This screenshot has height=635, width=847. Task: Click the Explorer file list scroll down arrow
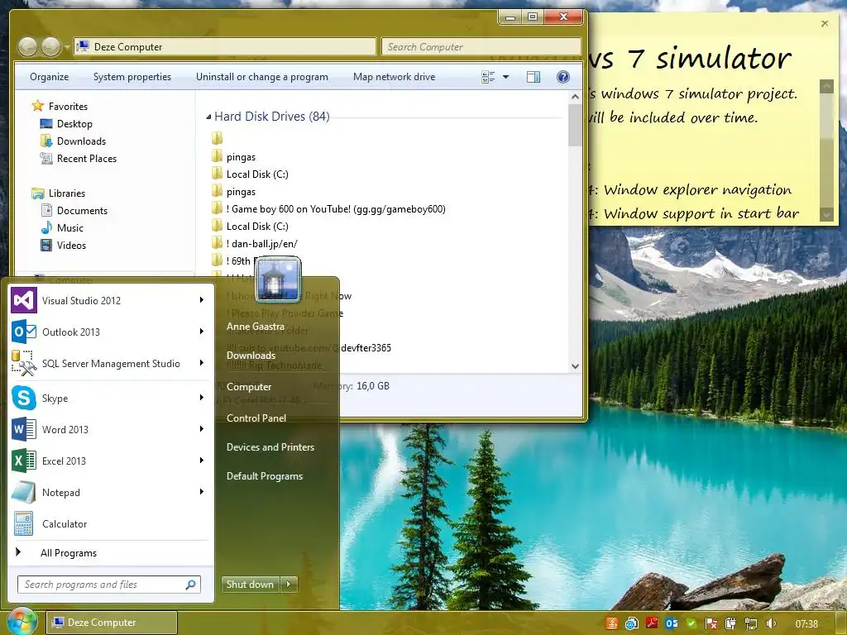tap(575, 366)
